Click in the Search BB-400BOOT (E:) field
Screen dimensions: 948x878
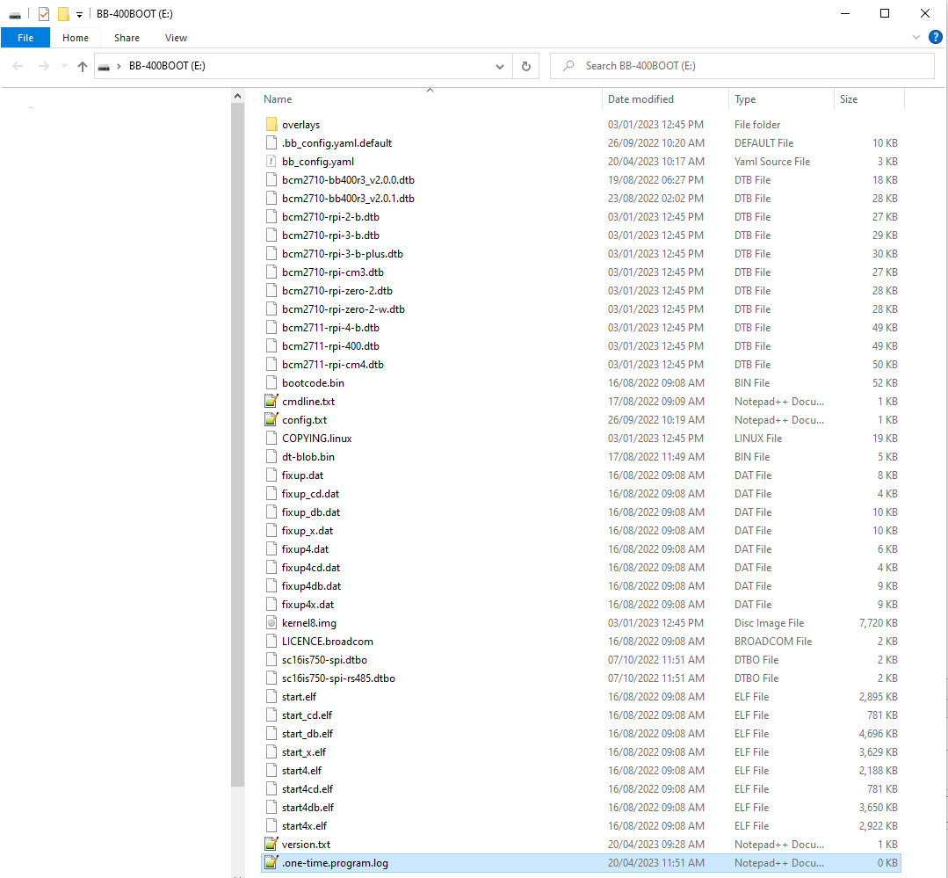tap(747, 66)
